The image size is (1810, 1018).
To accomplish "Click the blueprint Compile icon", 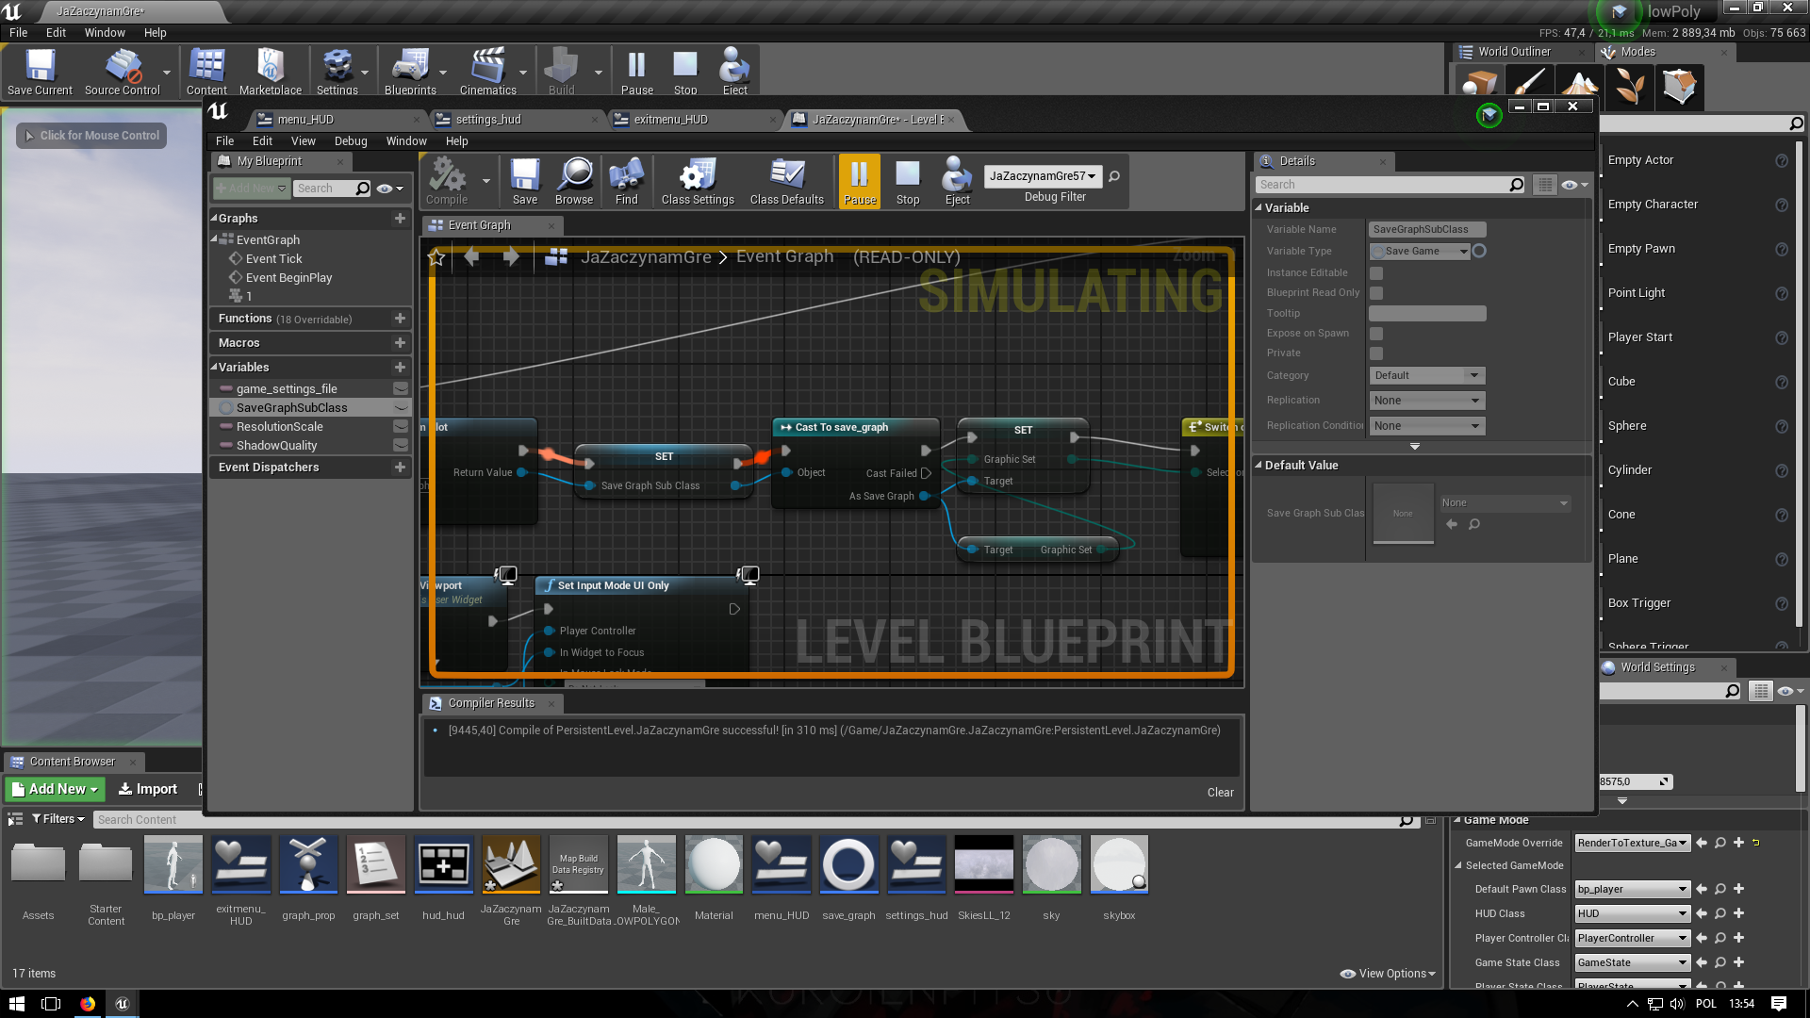I will (x=447, y=181).
